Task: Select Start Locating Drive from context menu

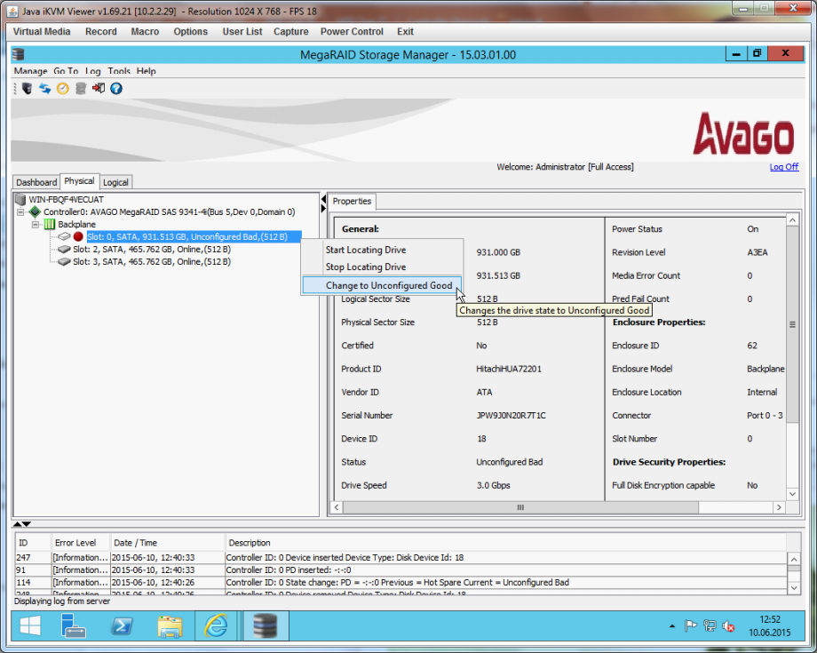Action: (365, 251)
